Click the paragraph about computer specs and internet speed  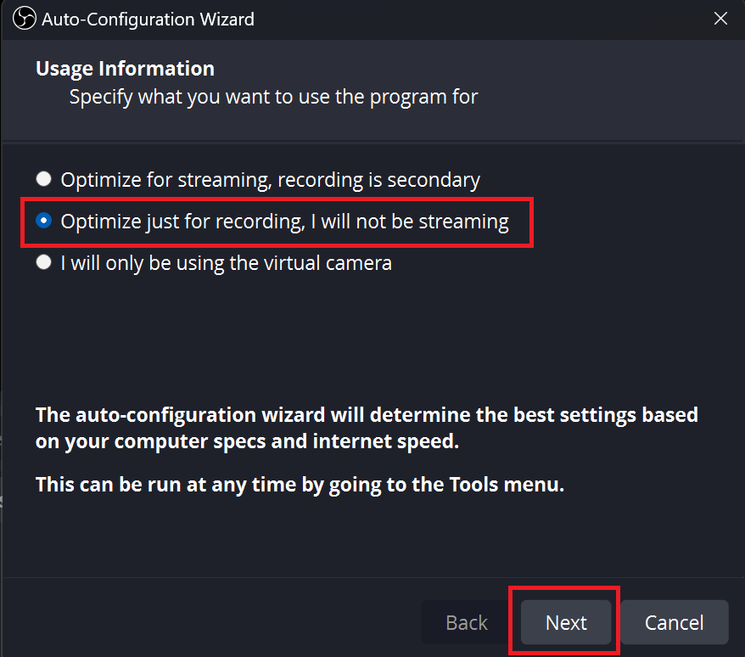pyautogui.click(x=367, y=429)
